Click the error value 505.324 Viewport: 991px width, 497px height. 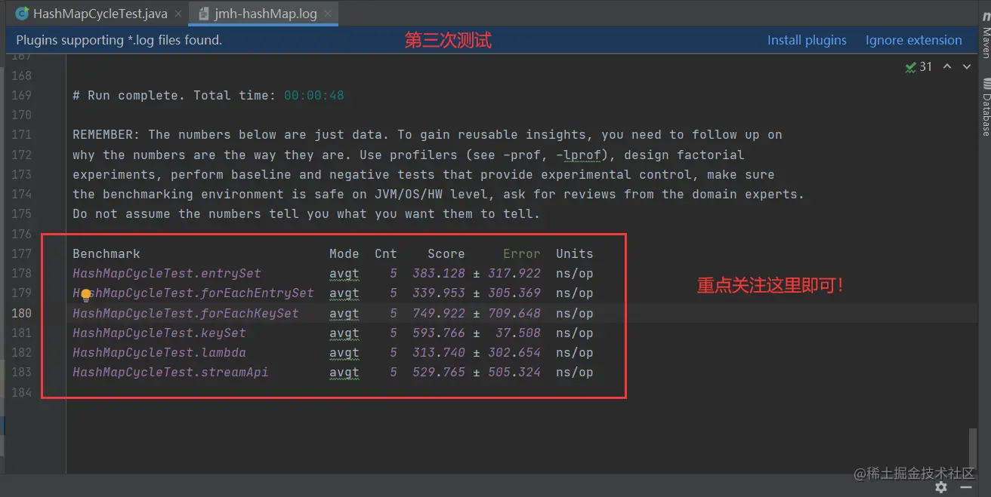point(514,372)
